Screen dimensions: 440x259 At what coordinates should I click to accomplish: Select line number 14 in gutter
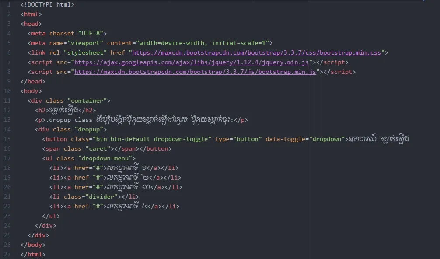pos(7,129)
